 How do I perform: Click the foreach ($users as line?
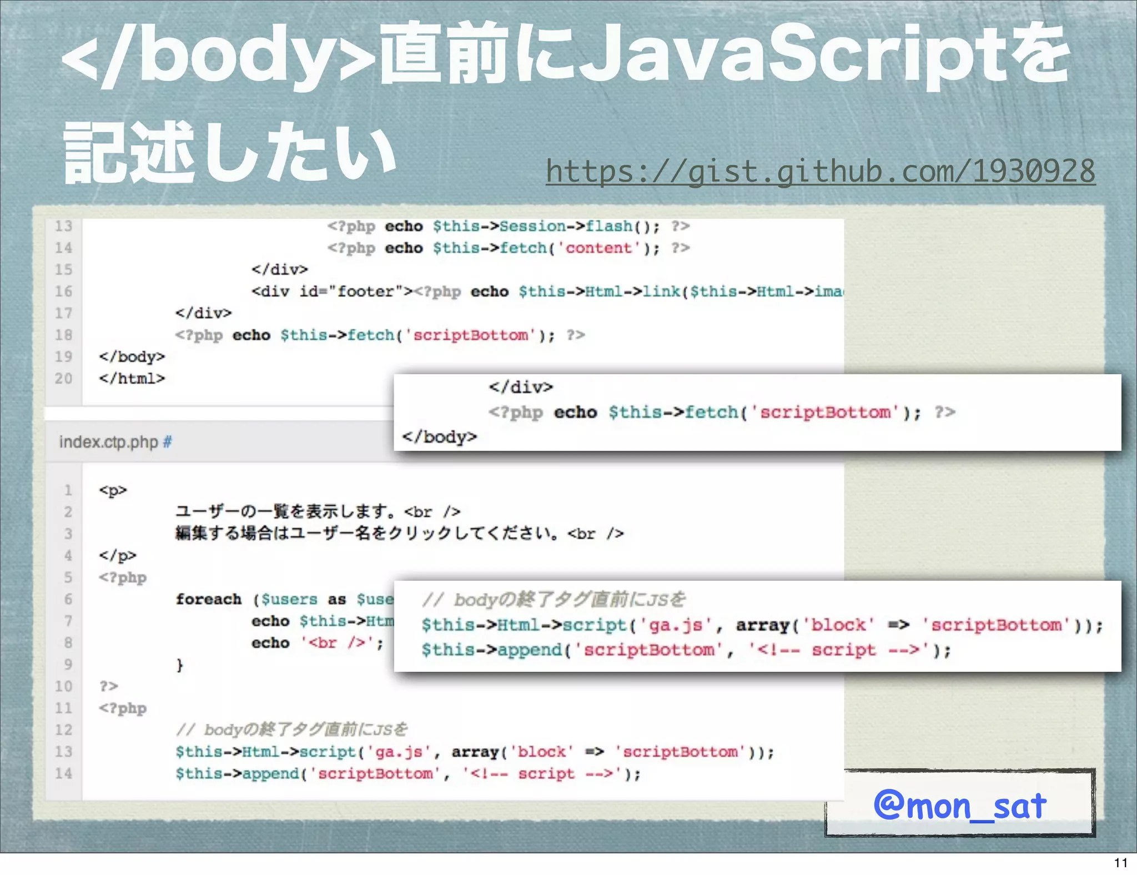pyautogui.click(x=284, y=600)
